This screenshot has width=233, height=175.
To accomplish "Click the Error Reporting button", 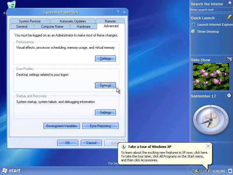I will tap(100, 126).
